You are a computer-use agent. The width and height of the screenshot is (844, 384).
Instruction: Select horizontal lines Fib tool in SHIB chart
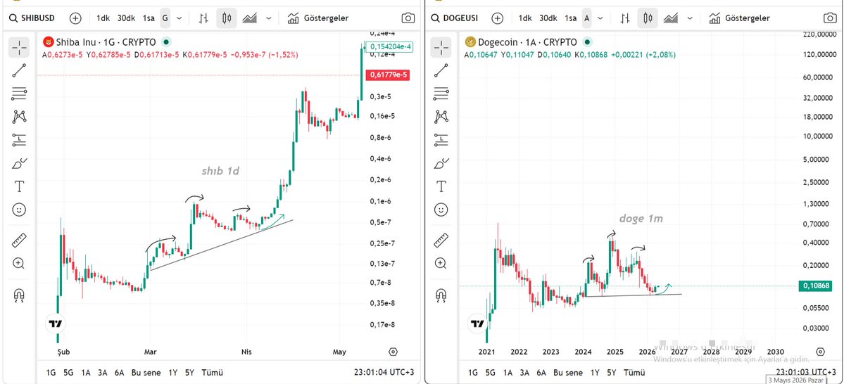(20, 94)
